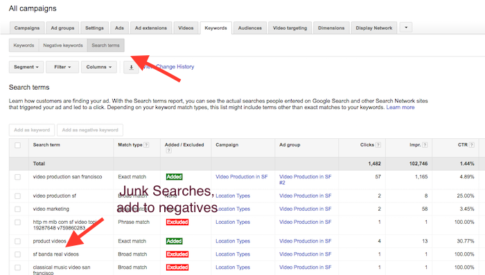Viewport: 485px width, 275px height.
Task: Click Add as negative keyword button
Action: (x=90, y=130)
